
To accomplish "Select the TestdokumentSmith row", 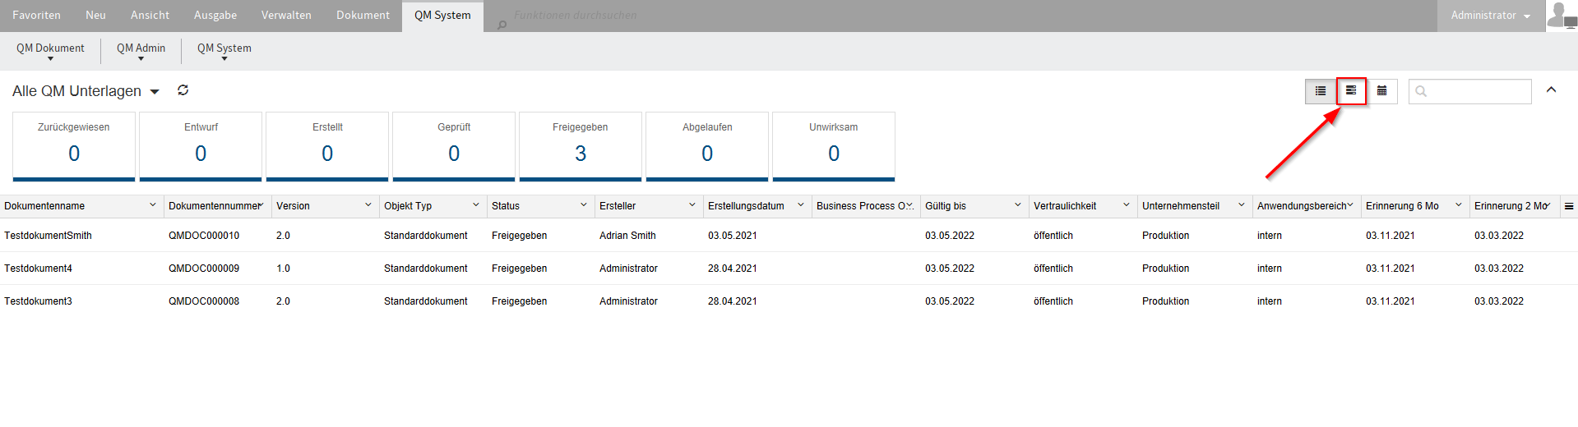I will point(49,236).
